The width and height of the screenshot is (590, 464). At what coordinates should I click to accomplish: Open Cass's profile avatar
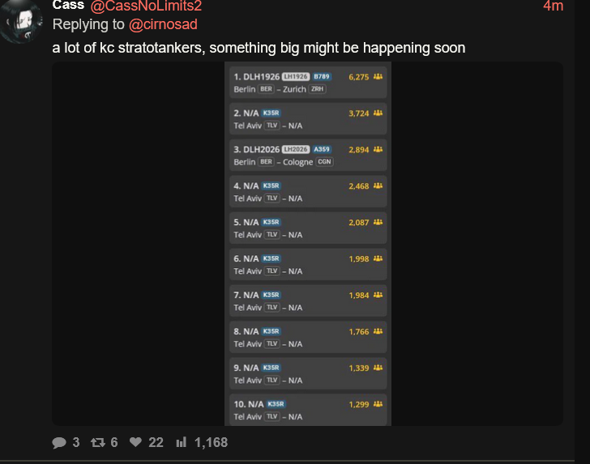(21, 21)
